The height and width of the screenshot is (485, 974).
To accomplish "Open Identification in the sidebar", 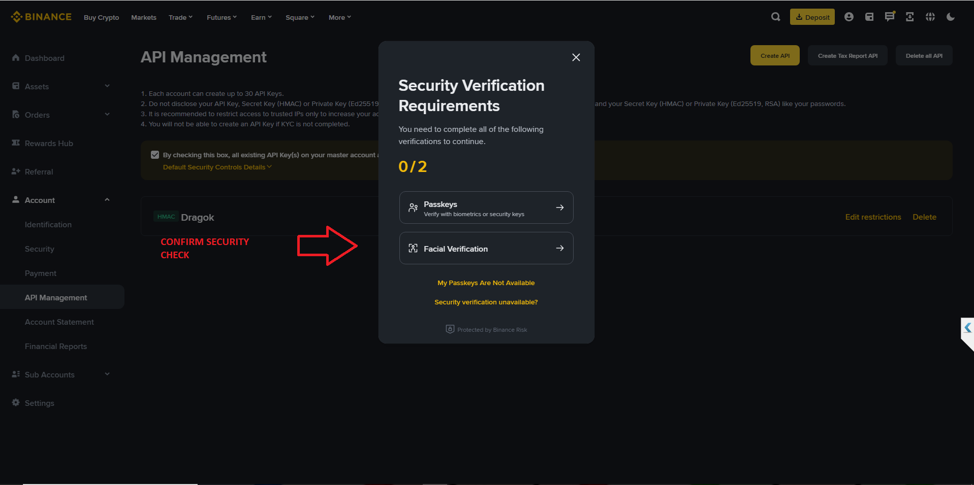I will (48, 224).
